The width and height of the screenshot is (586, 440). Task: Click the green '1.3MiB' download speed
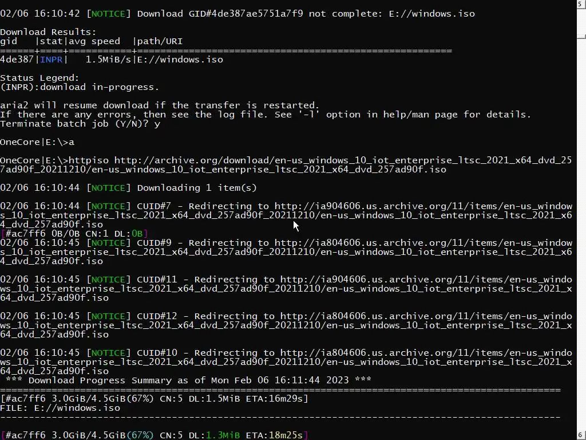(223, 435)
